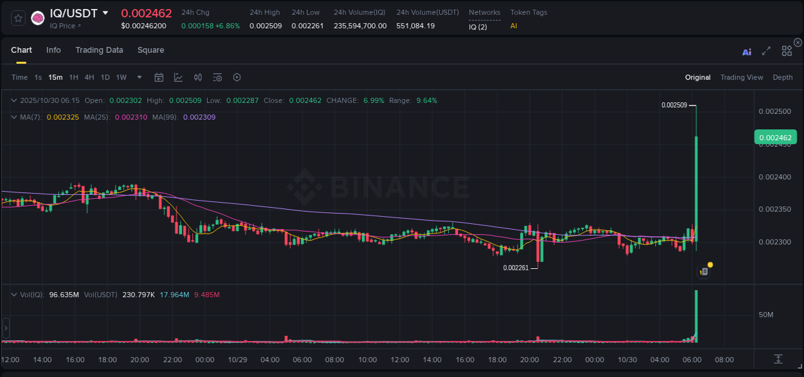This screenshot has height=377, width=804.
Task: Open the Networks IQ (2) dropdown
Action: click(479, 27)
